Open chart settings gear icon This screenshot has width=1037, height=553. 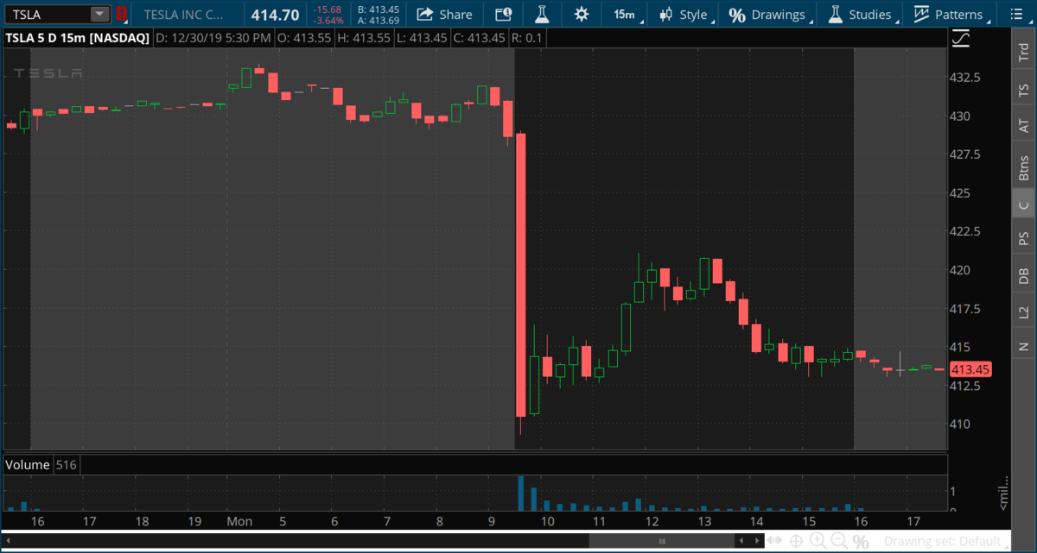click(x=582, y=15)
